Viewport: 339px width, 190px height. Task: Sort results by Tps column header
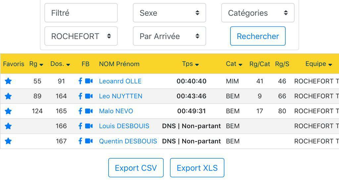[190, 64]
